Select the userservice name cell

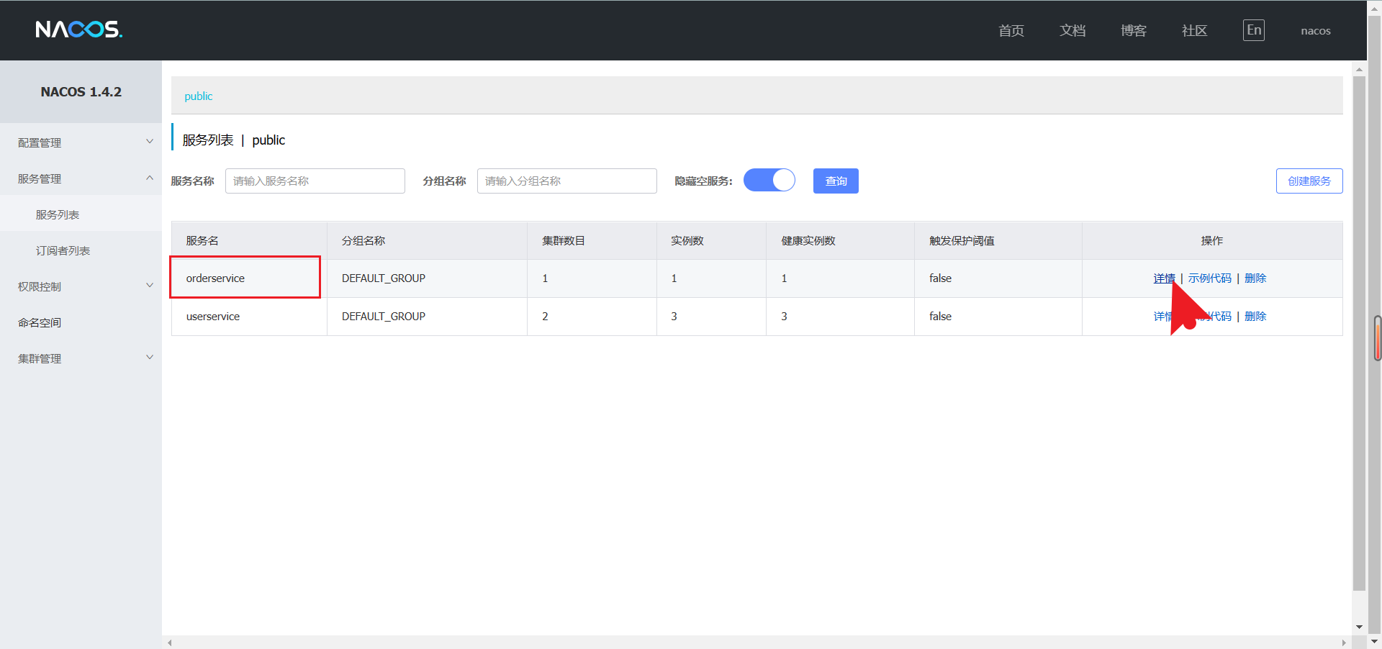pos(249,317)
